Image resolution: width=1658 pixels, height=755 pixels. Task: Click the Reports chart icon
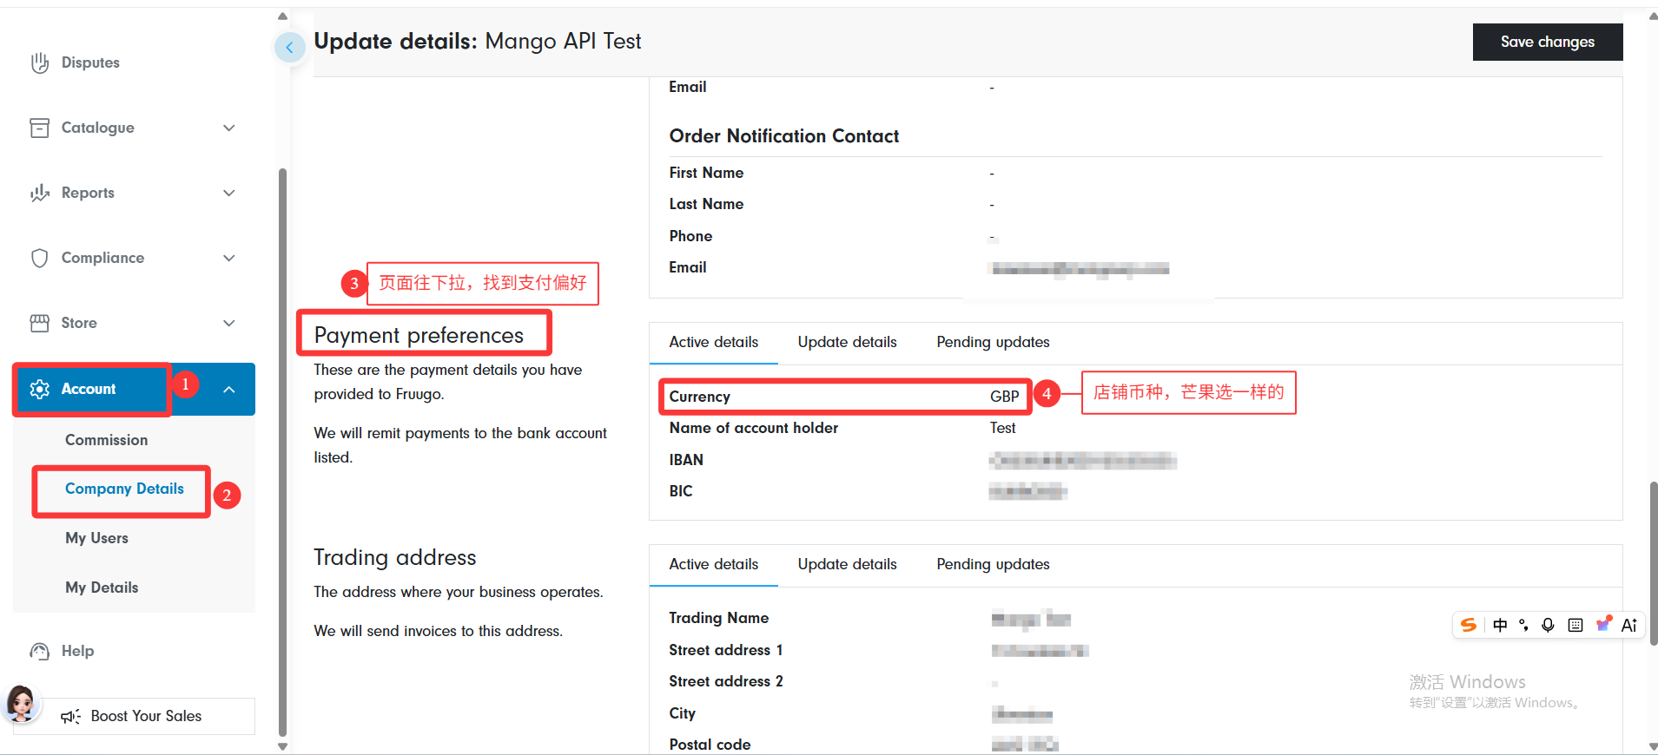point(39,193)
